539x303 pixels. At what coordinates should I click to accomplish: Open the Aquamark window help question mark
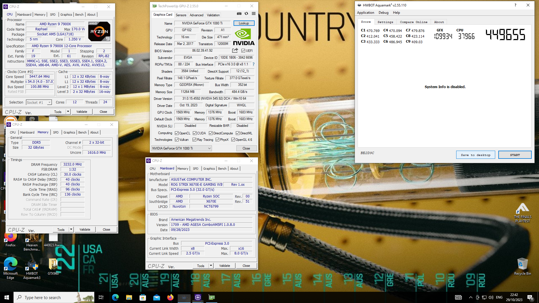(x=515, y=5)
